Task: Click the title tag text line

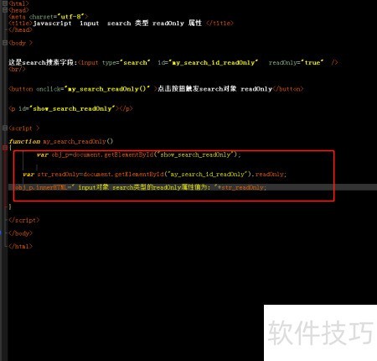Action: [x=121, y=24]
